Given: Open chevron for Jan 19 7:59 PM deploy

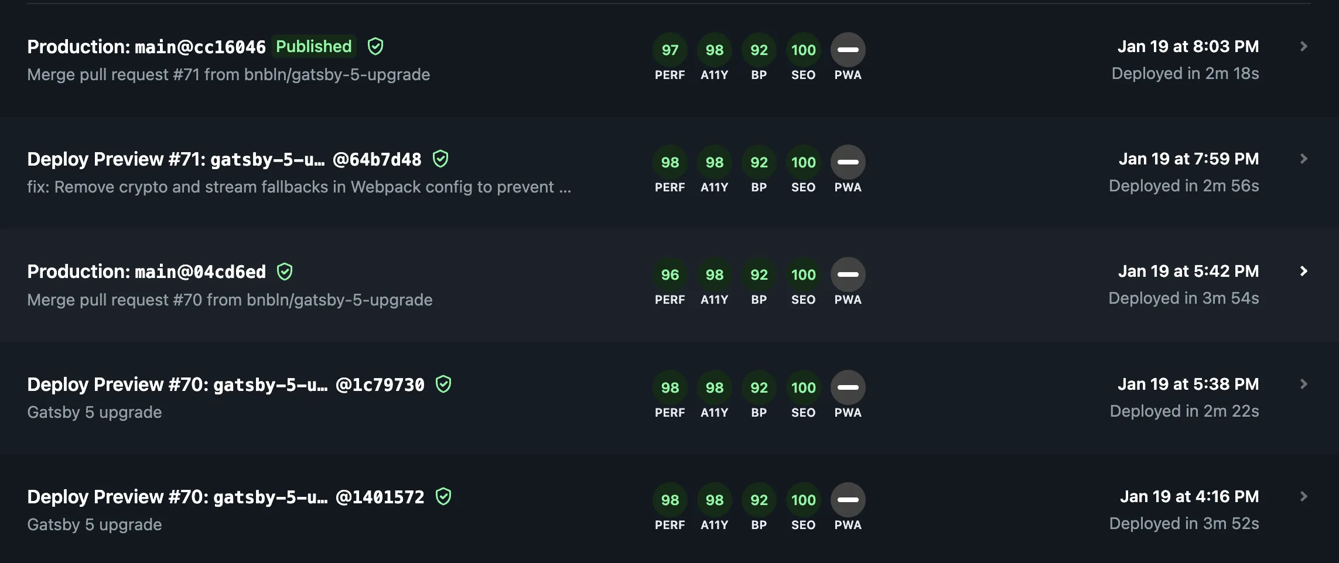Looking at the screenshot, I should [x=1304, y=159].
